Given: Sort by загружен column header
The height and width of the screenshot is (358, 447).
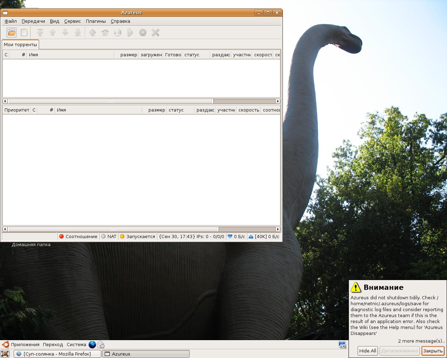Looking at the screenshot, I should tap(151, 55).
